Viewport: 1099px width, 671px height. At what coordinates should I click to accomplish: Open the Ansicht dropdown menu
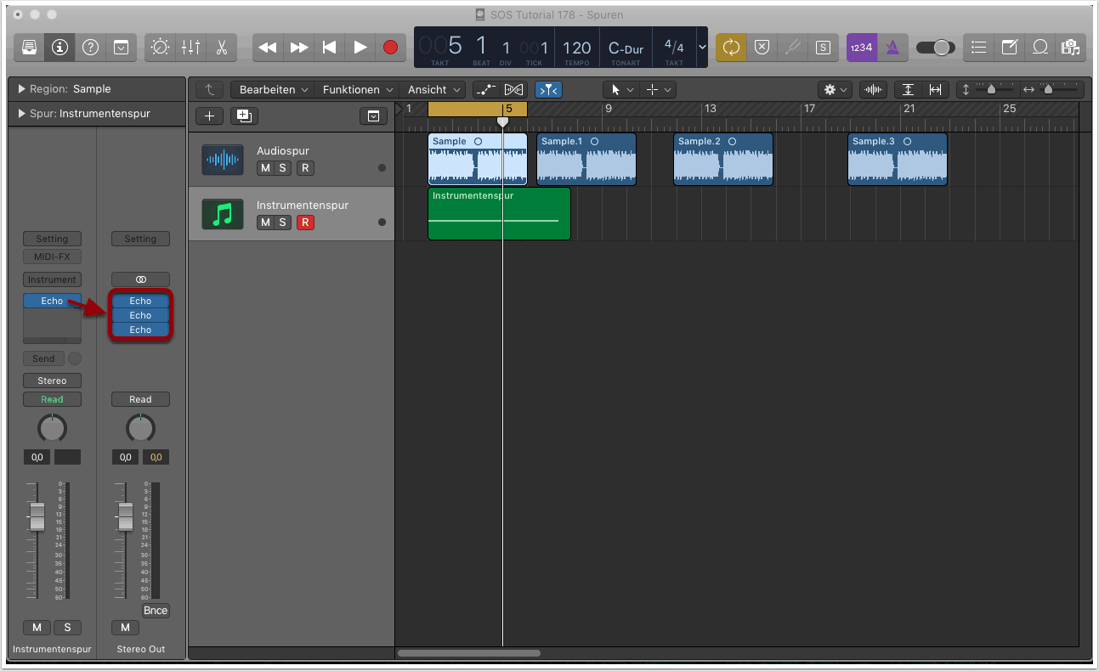pyautogui.click(x=434, y=89)
